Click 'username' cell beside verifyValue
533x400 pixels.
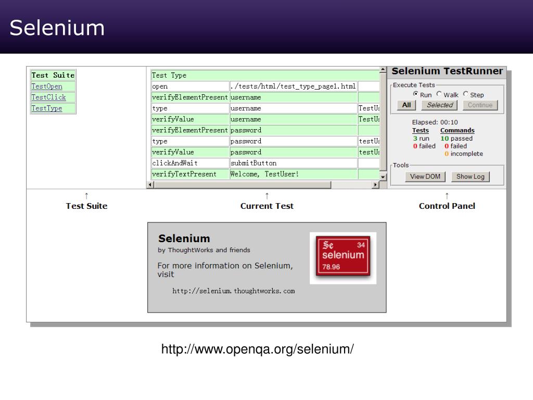tap(294, 119)
